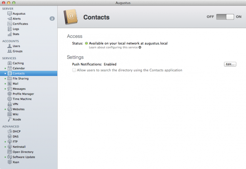Image resolution: width=246 pixels, height=169 pixels.
Task: Open the Websites globe icon
Action: point(10,109)
